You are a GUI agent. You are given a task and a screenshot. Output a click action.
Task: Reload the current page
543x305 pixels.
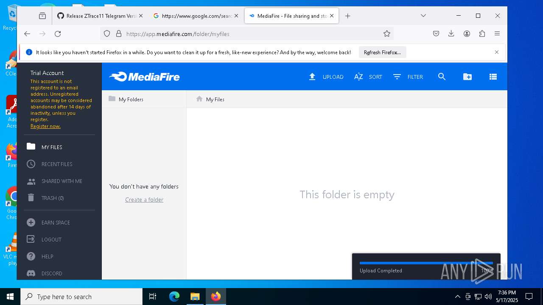click(58, 34)
